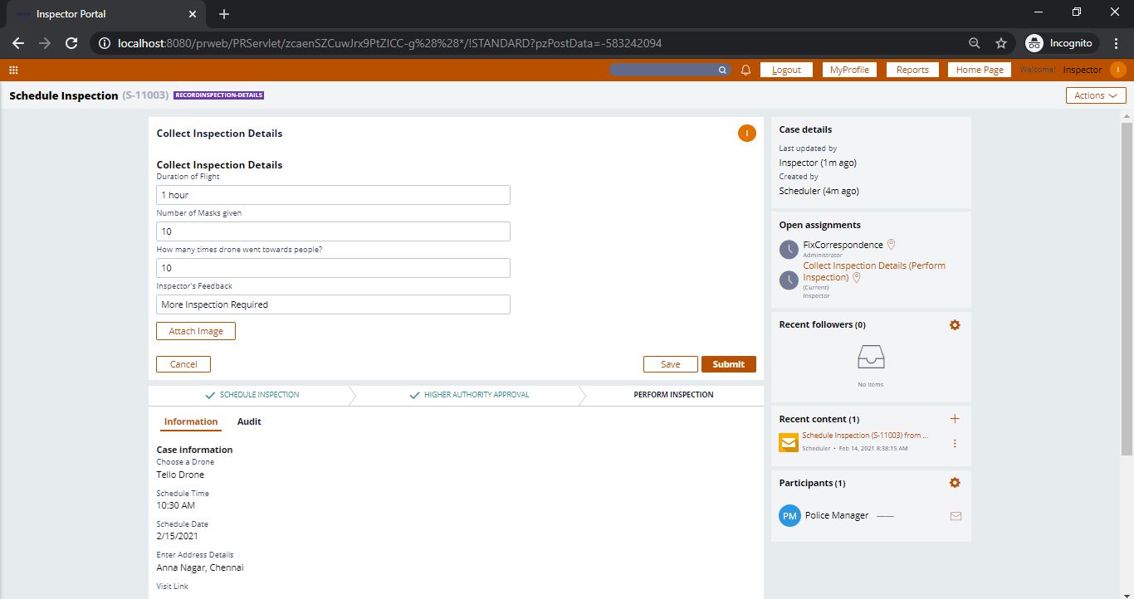Open Collect Inspection Details assignment link
The image size is (1134, 599).
874,271
